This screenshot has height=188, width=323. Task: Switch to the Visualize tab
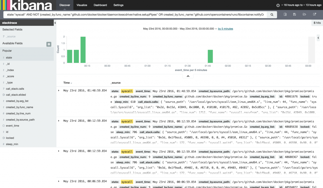tap(83, 5)
